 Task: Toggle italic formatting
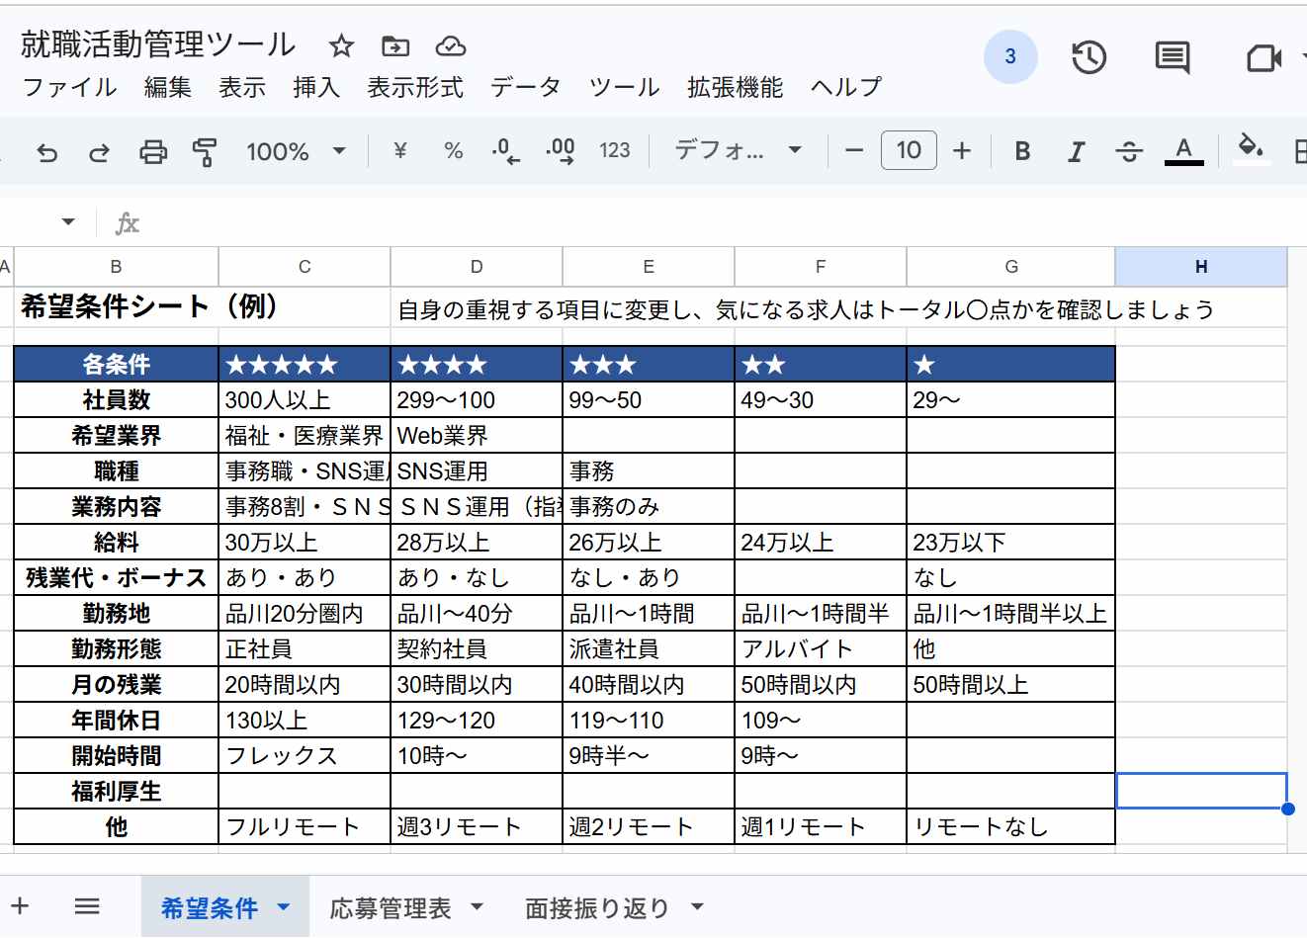click(1075, 150)
